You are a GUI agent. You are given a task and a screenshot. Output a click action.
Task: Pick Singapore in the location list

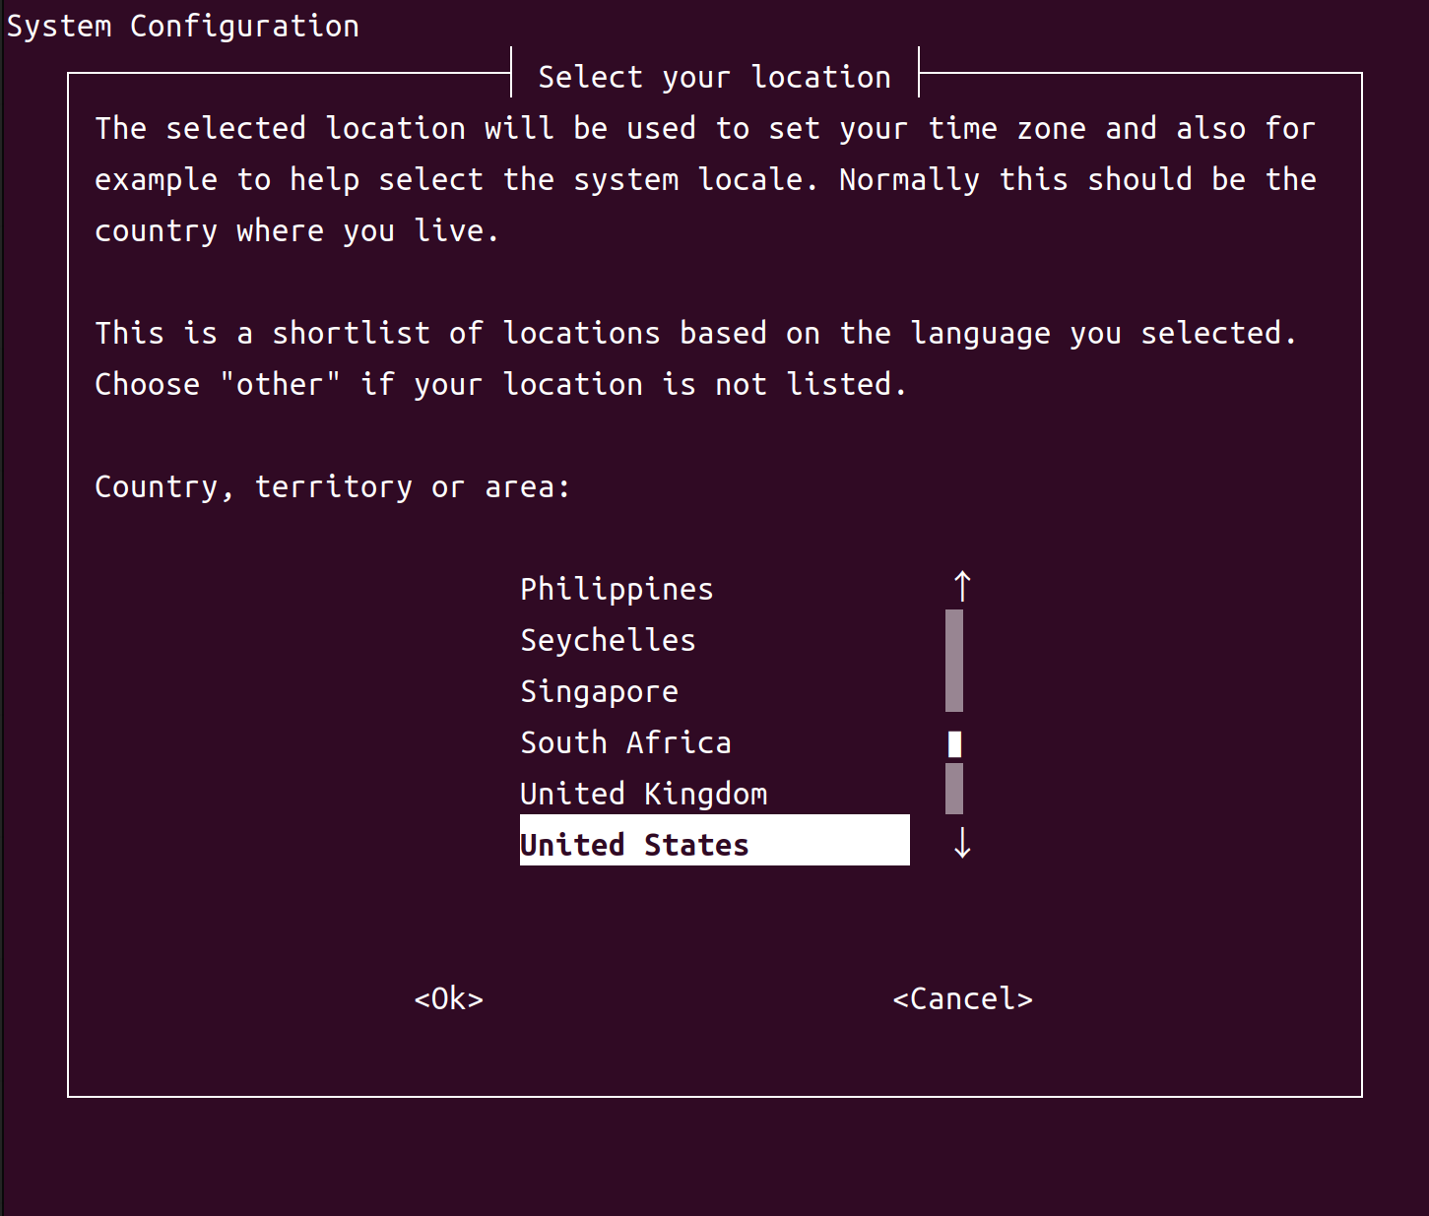click(x=599, y=691)
